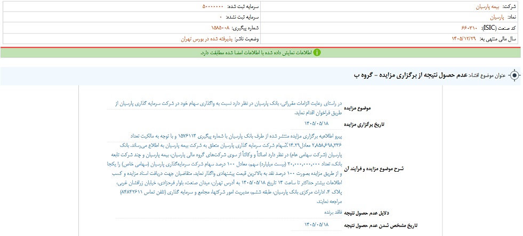Click the issuer status 'پذیرفته شده در بورس تهران'

(x=207, y=39)
